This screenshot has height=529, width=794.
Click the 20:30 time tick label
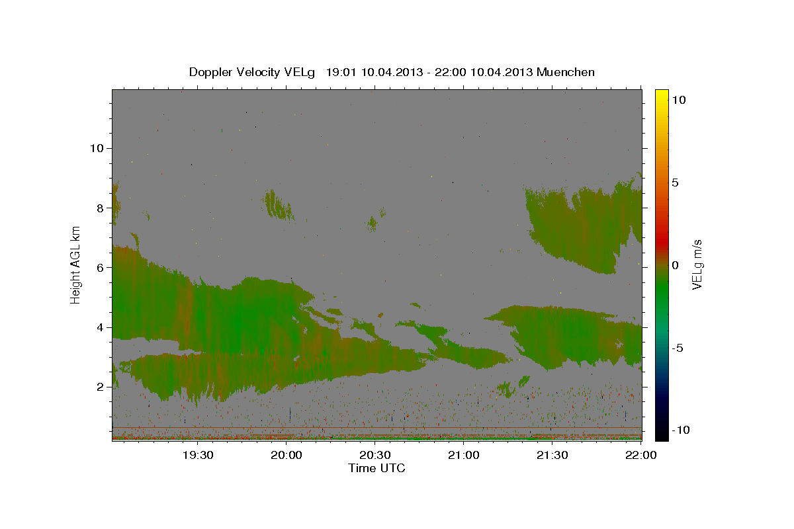coord(375,455)
